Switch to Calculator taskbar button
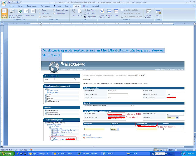Screen dimensions: 196x156 (113, 154)
